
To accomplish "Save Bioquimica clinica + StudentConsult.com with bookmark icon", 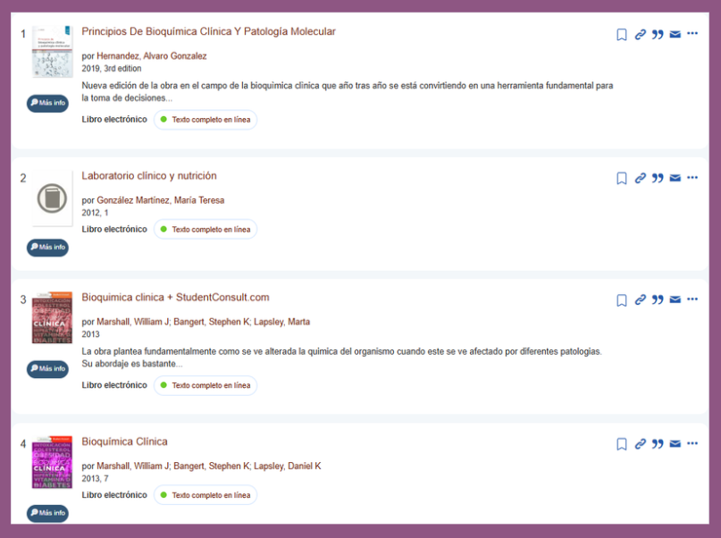I will [622, 300].
